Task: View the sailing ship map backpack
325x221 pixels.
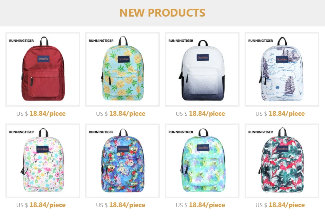Action: pos(282,69)
